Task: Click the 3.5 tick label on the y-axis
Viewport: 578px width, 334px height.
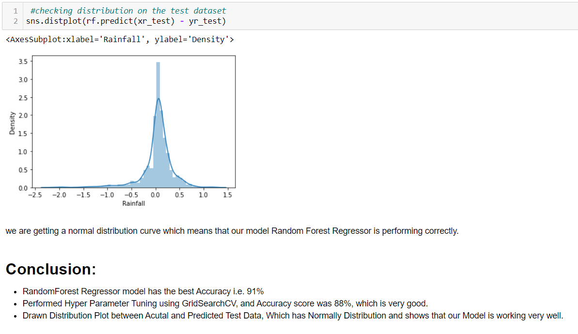Action: click(23, 61)
